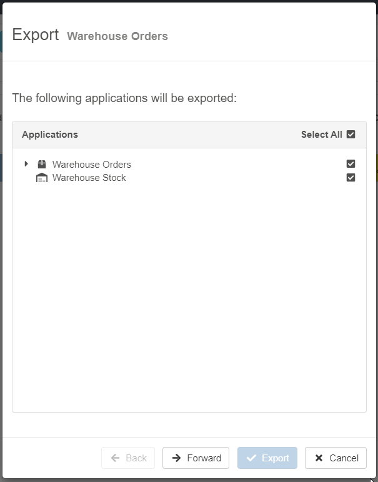This screenshot has width=378, height=482.
Task: Click the Warehouse Stock building icon
Action: 42,178
